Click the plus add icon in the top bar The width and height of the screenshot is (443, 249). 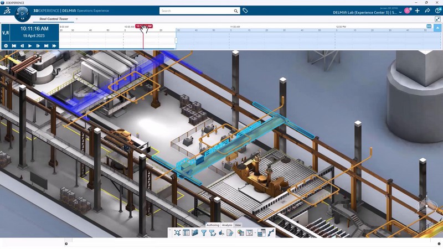pos(417,11)
